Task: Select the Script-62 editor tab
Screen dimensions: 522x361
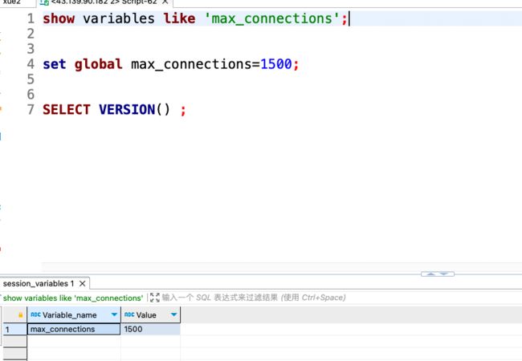Action: tap(104, 2)
